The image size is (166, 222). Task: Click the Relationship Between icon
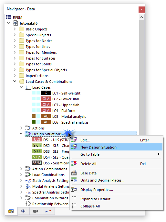click(x=28, y=204)
